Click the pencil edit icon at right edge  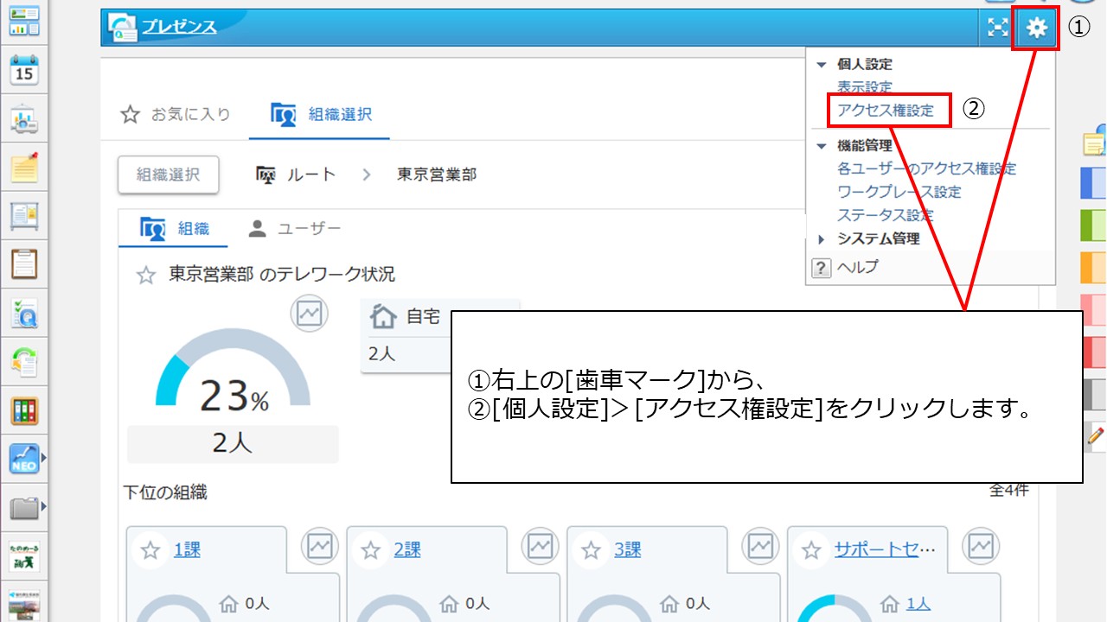1096,436
